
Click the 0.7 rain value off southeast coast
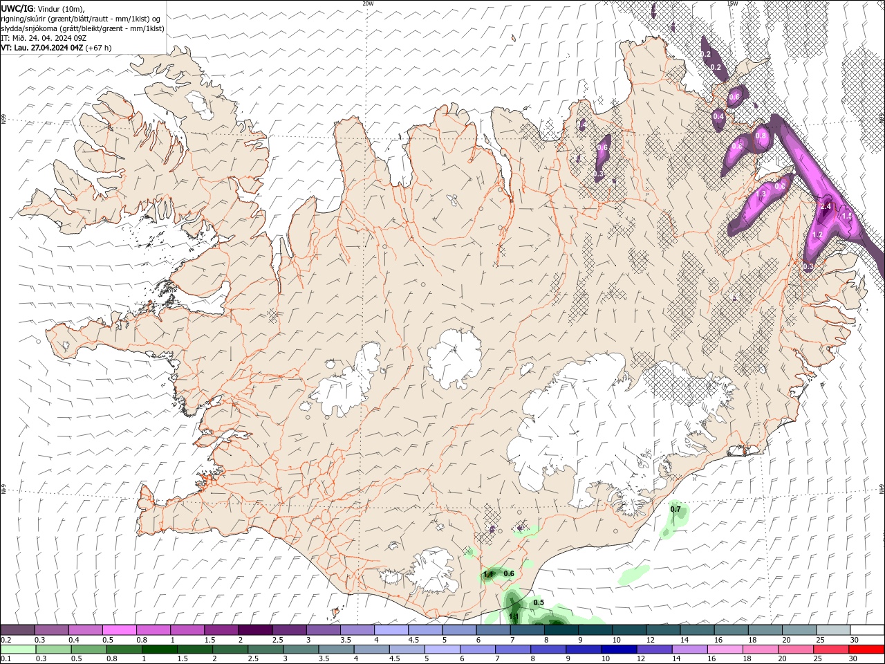point(676,509)
